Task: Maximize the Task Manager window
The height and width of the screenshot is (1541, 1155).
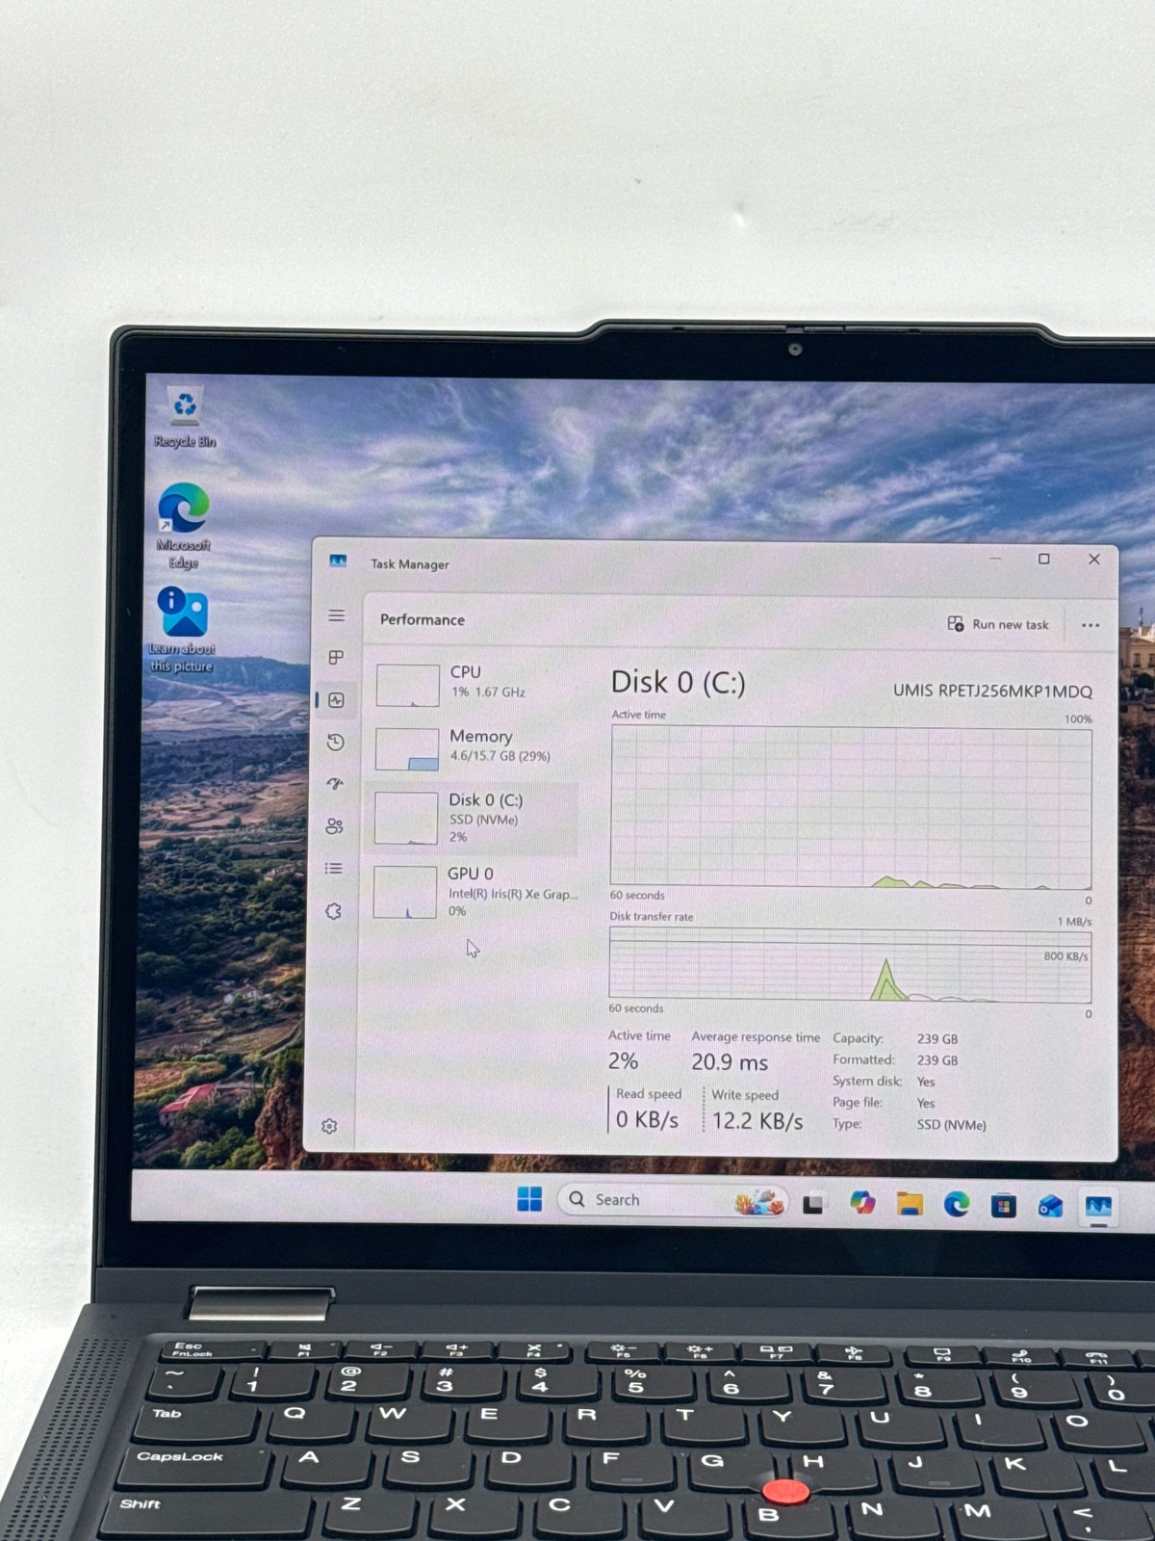Action: [x=1043, y=559]
